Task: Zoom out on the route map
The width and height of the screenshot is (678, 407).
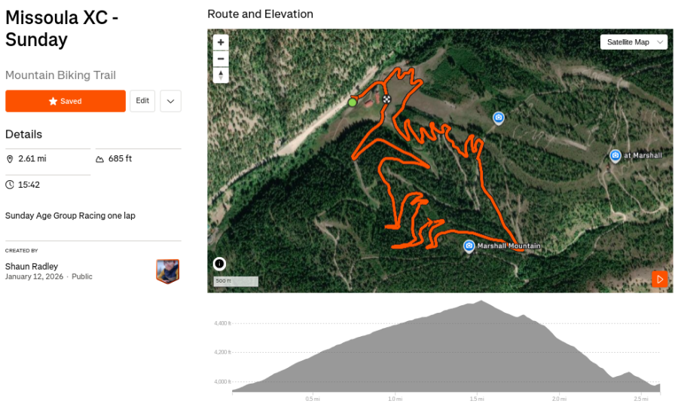Action: 221,59
